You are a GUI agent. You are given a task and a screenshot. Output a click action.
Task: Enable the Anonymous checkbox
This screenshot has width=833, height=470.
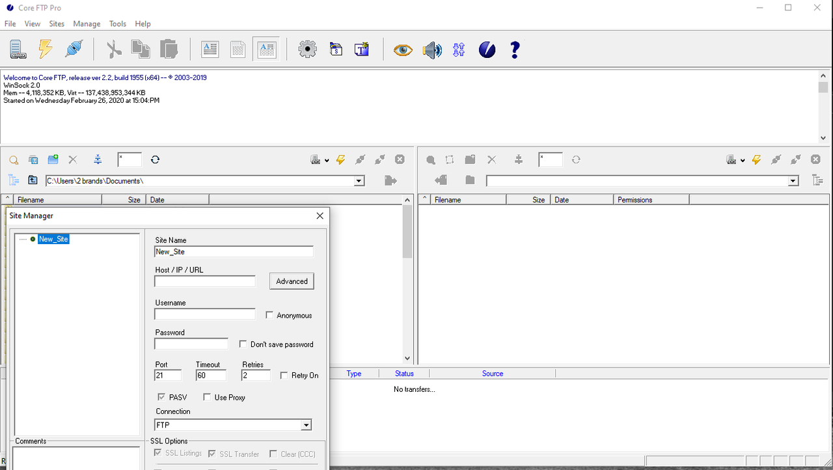[269, 315]
